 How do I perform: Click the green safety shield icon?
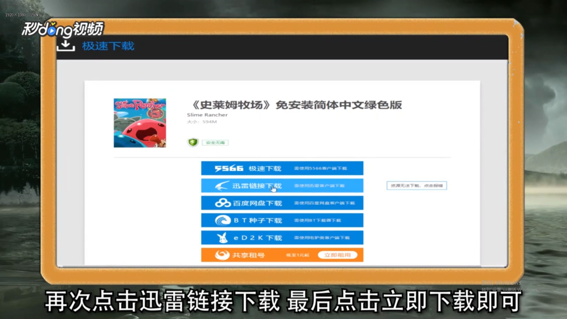(x=193, y=142)
